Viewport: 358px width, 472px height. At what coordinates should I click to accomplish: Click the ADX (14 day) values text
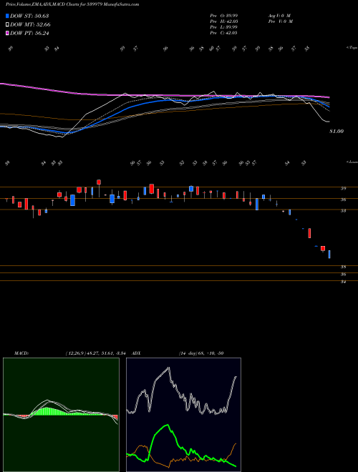pos(201,353)
